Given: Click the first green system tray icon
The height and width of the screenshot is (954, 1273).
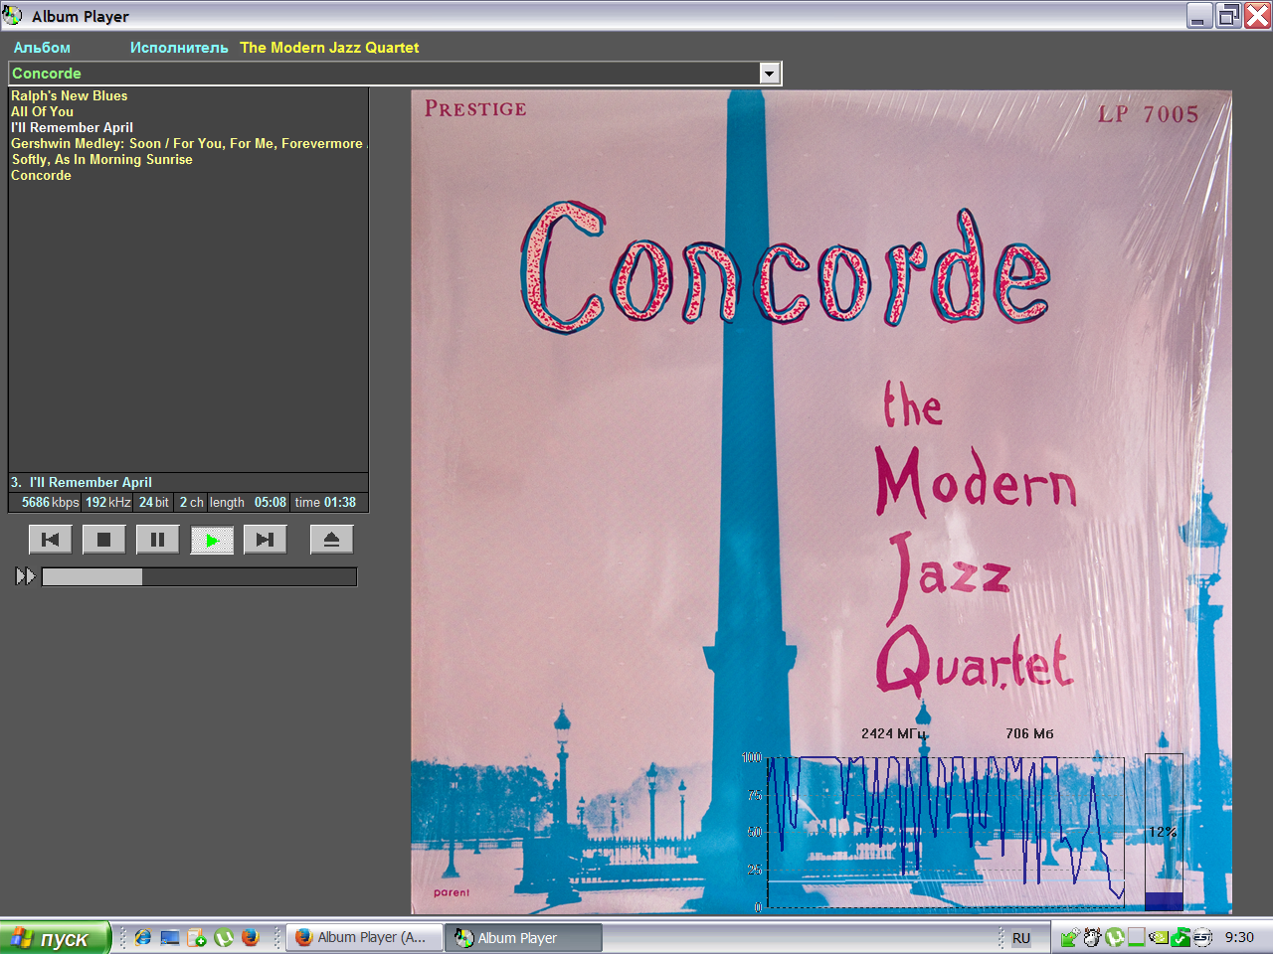Looking at the screenshot, I should 1070,937.
